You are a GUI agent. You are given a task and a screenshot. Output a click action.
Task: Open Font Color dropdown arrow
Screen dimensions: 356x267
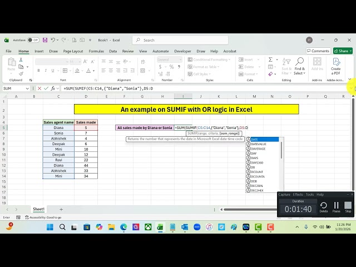(93, 71)
